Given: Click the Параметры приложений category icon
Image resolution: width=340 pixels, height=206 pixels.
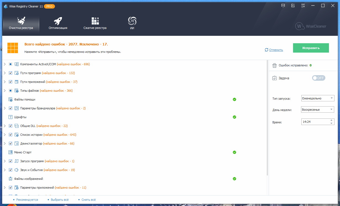Looking at the screenshot, I should [16, 188].
